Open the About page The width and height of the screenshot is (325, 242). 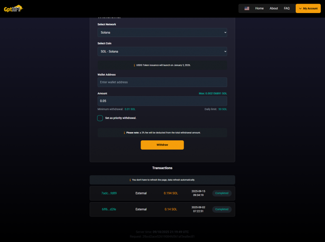point(274,9)
